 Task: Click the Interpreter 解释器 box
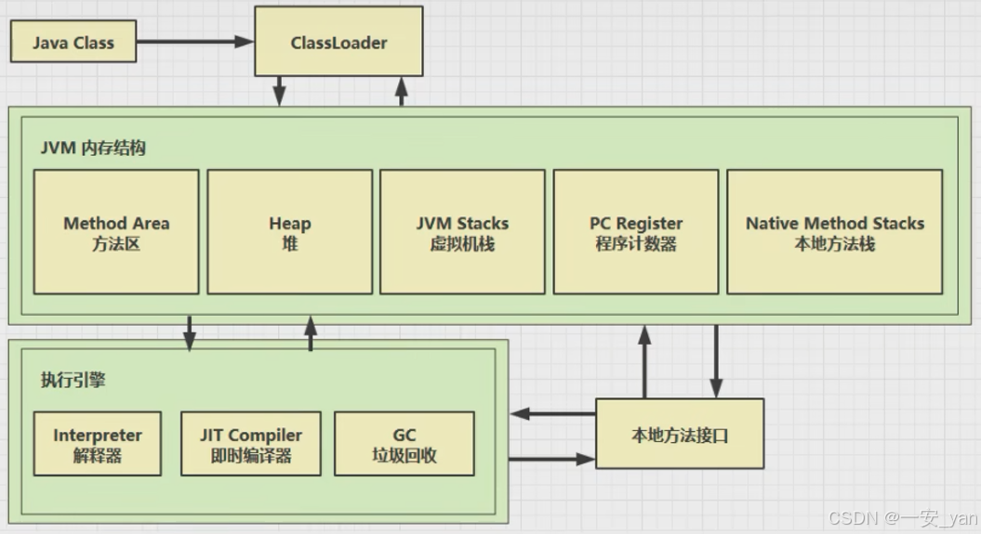point(98,443)
